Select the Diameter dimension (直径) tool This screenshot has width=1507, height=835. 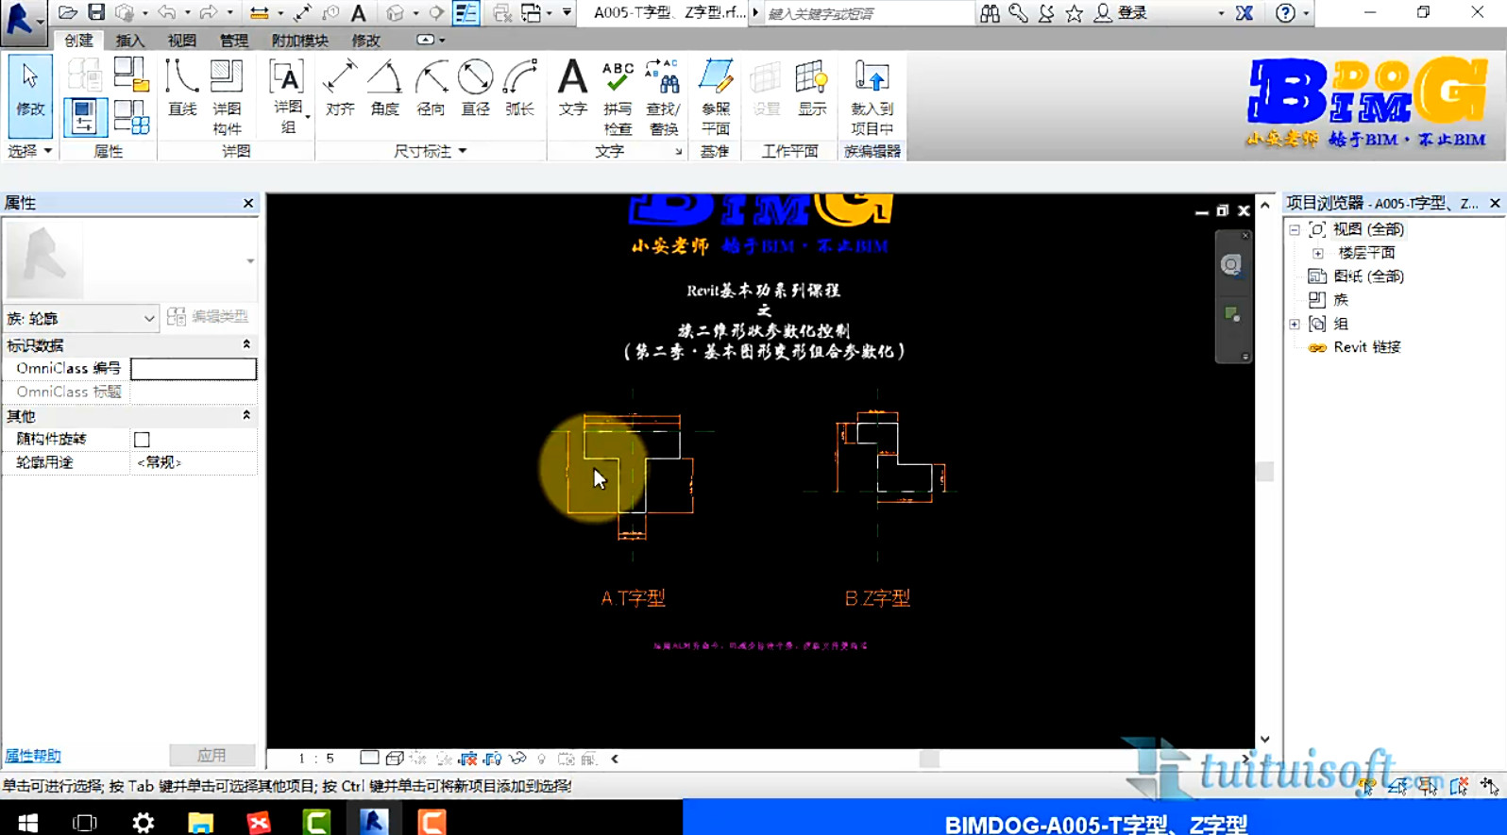475,89
